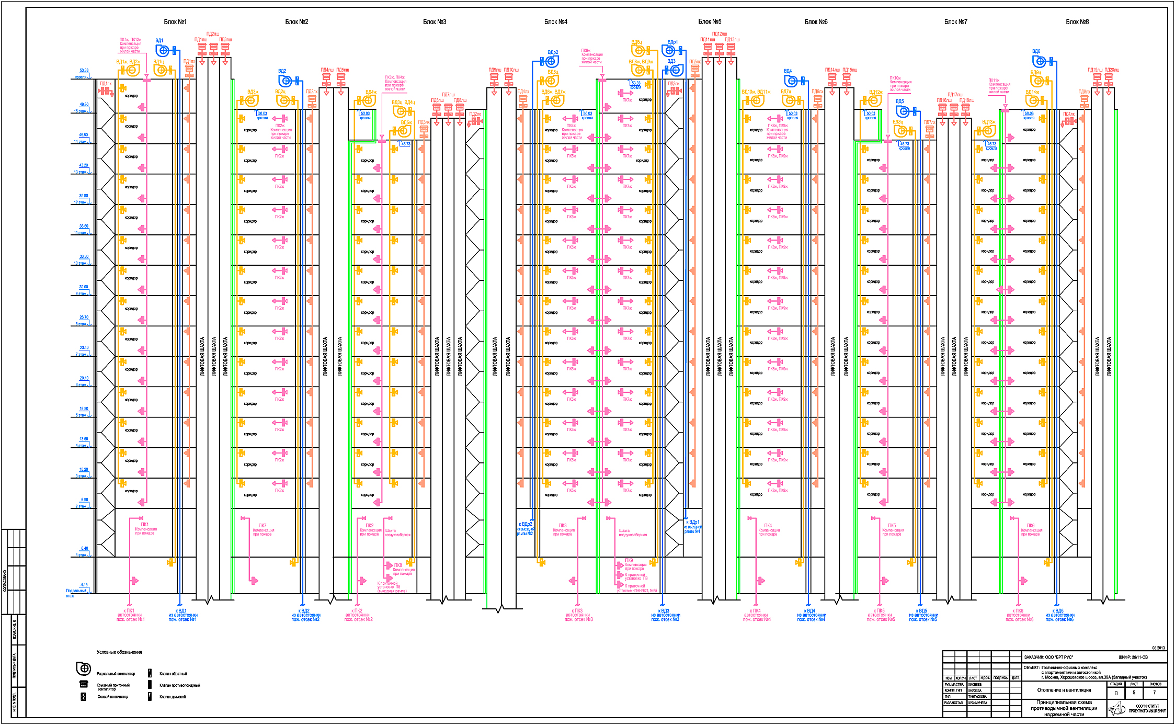Click the Условные обозначения legend title
1175x725 pixels.
point(119,652)
